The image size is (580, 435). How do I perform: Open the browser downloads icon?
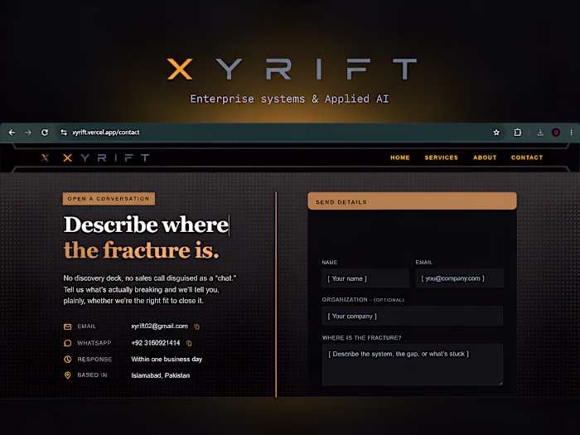click(540, 133)
